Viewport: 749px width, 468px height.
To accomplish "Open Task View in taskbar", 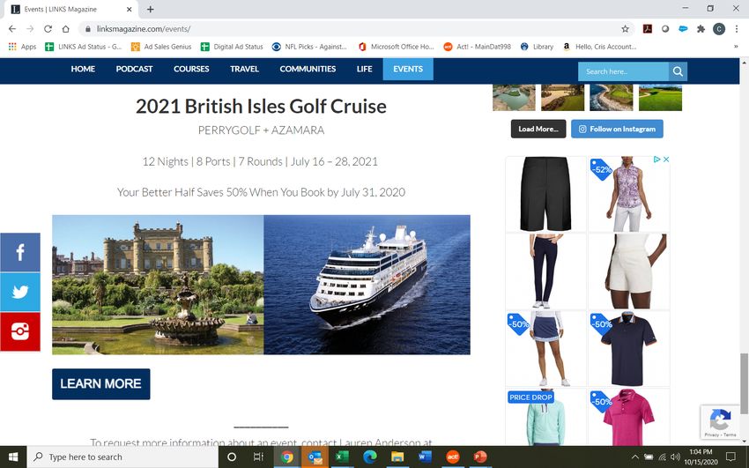I will 258,457.
